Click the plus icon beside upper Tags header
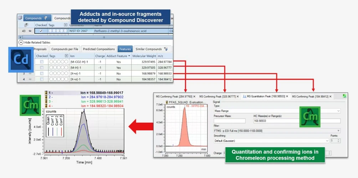 [x=66, y=25]
